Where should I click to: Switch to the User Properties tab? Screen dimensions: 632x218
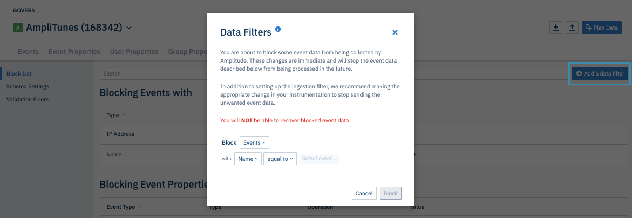[134, 52]
